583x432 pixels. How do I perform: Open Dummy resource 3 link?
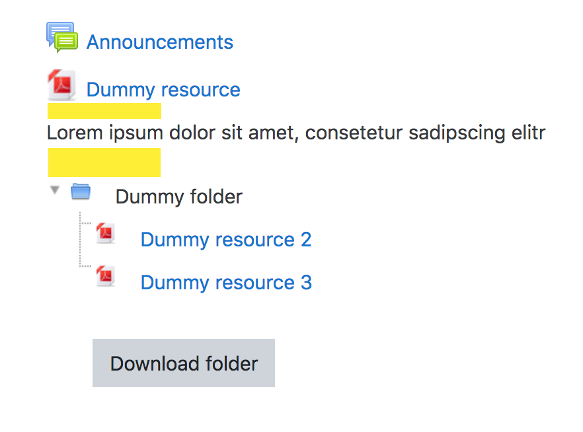pyautogui.click(x=226, y=283)
